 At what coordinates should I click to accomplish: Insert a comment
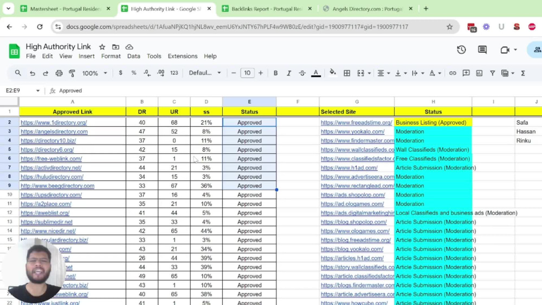(466, 73)
